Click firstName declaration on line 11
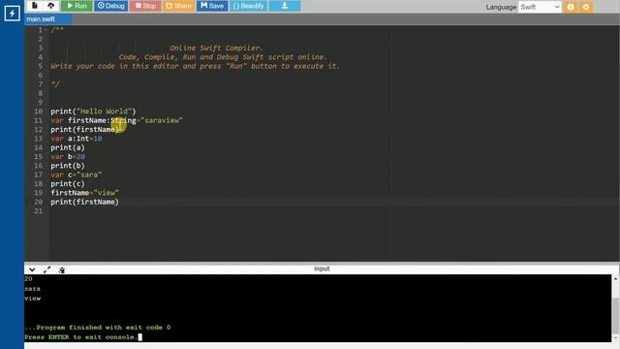 (116, 120)
